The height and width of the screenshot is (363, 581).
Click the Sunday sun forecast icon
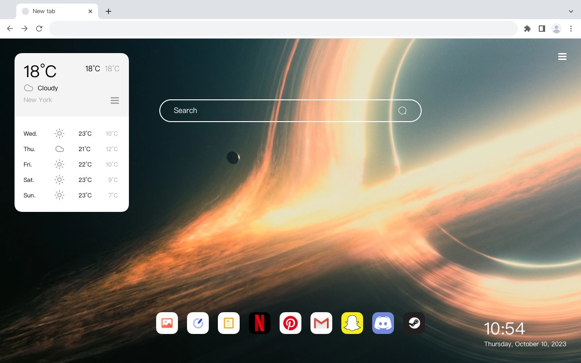pyautogui.click(x=59, y=195)
